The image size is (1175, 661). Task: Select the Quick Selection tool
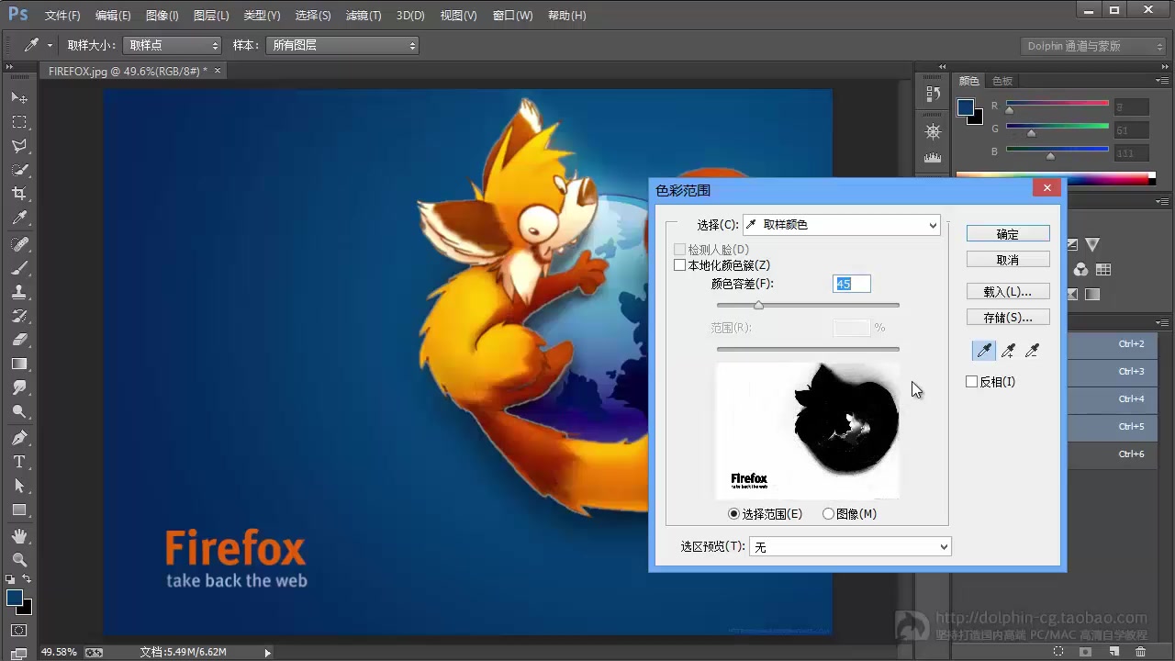click(19, 170)
